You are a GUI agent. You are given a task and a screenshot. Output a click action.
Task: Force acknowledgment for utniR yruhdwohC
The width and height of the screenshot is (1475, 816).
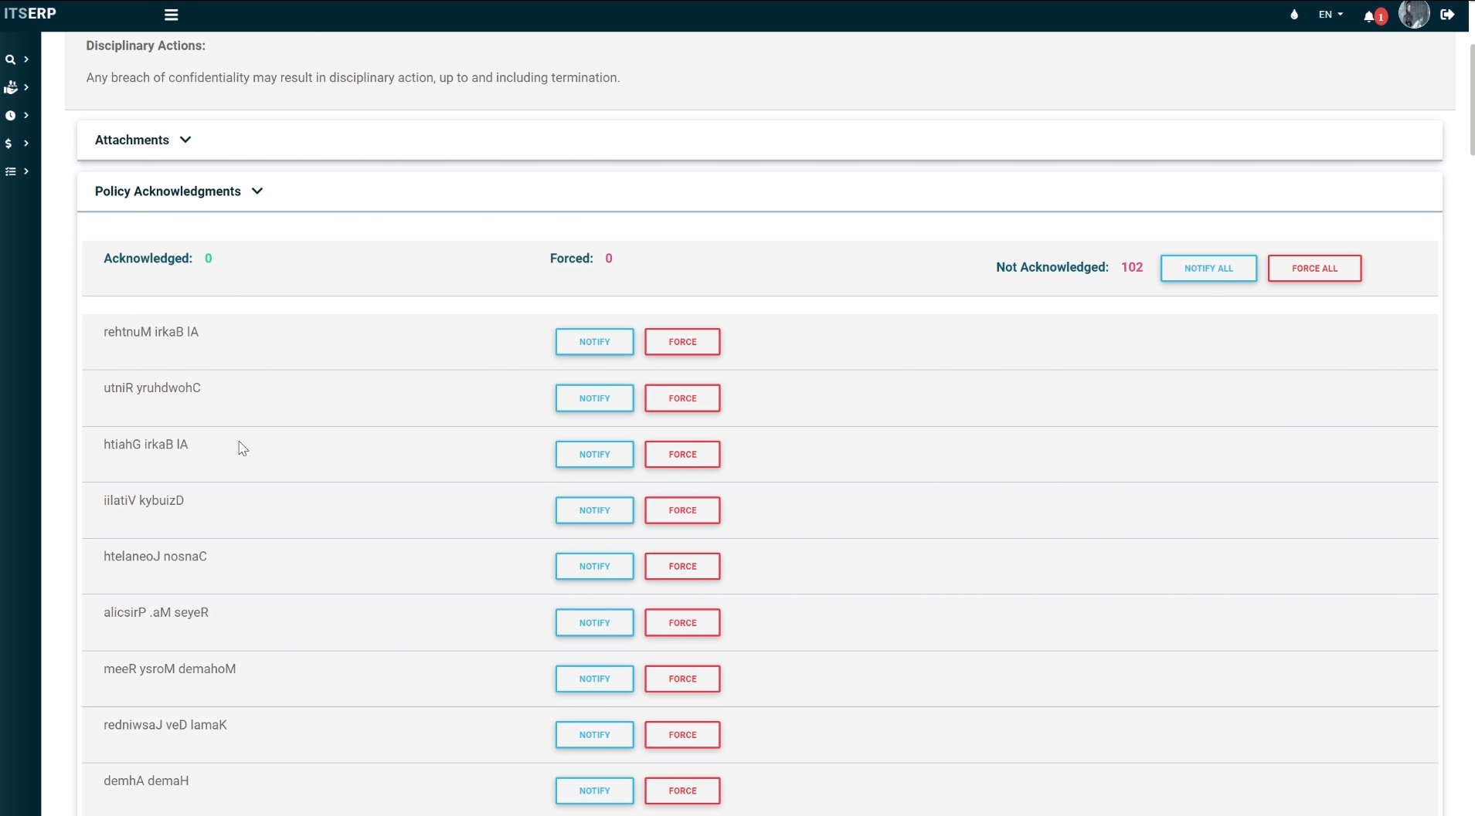pos(682,398)
